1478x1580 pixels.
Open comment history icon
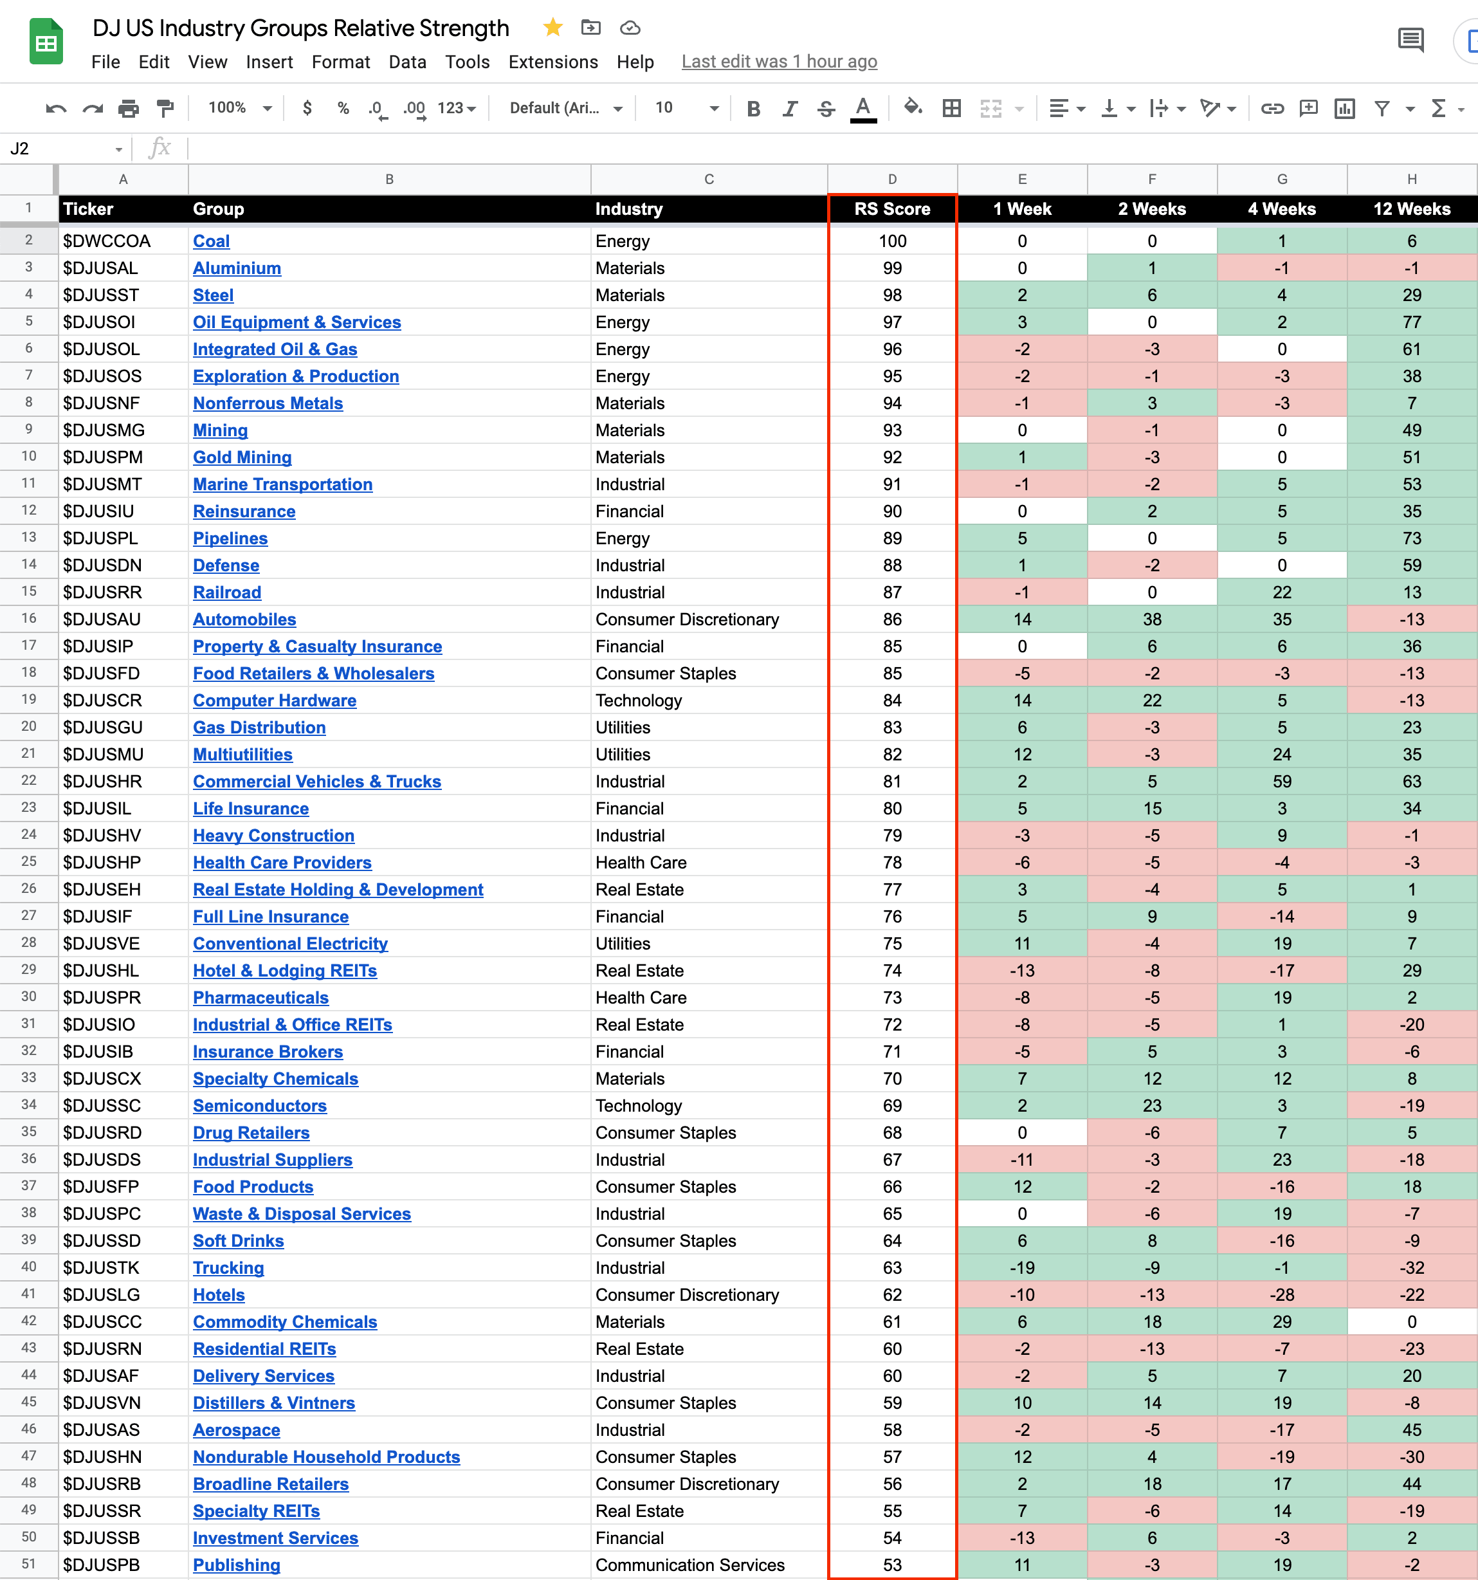(1410, 40)
